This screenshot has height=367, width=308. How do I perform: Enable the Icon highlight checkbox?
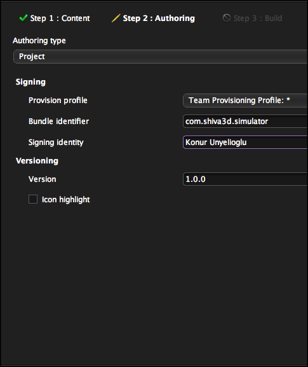pos(33,200)
